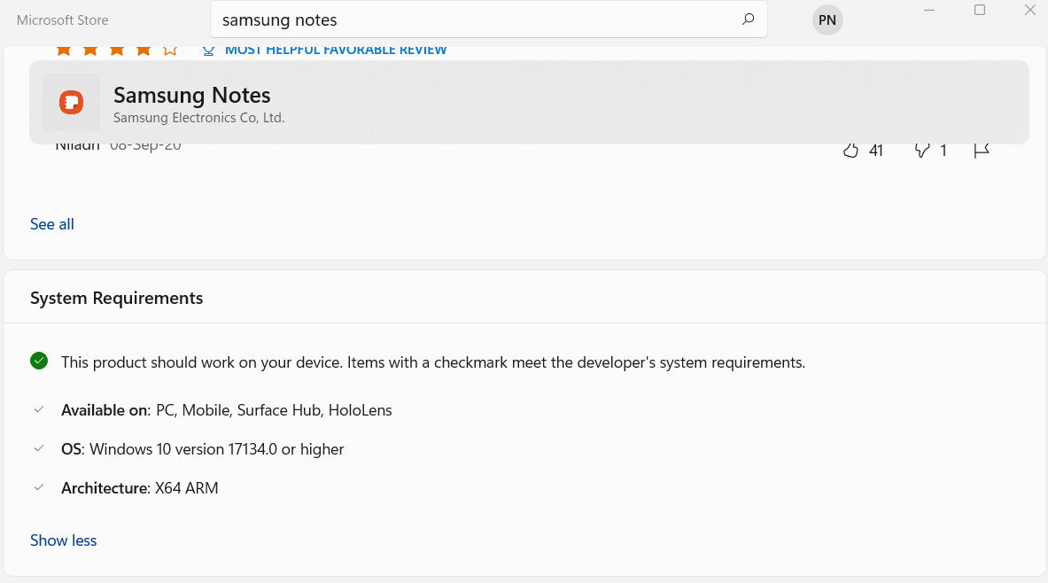The height and width of the screenshot is (583, 1048).
Task: Mark review unhelpful with thumbs down
Action: [922, 151]
